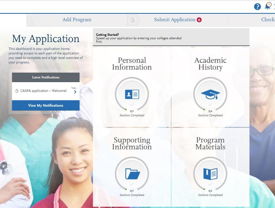
Task: Click the Program Materials book icon
Action: [x=210, y=174]
